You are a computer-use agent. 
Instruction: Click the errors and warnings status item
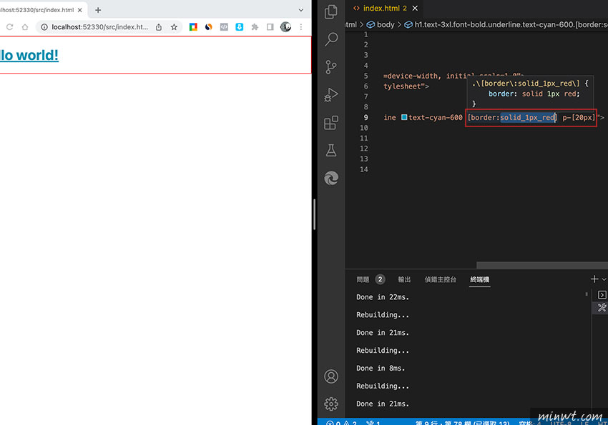(x=342, y=423)
